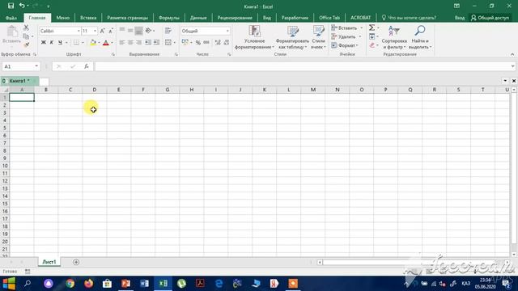This screenshot has width=518, height=291.
Task: Switch to the Вставка tab
Action: (88, 18)
